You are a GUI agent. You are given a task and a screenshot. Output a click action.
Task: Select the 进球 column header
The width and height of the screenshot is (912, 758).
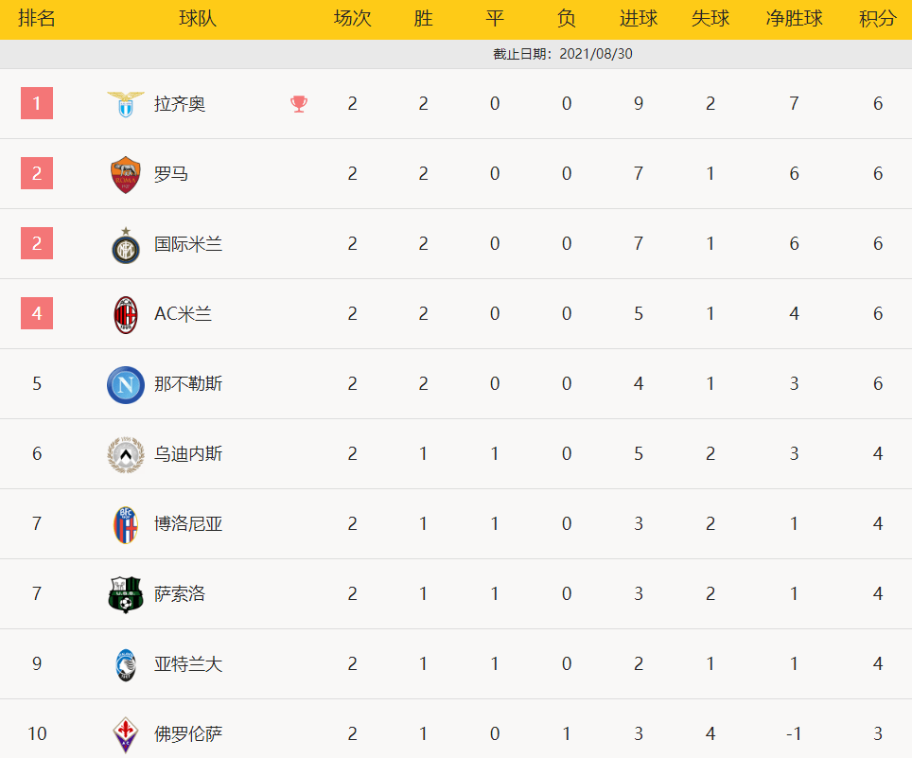click(639, 19)
